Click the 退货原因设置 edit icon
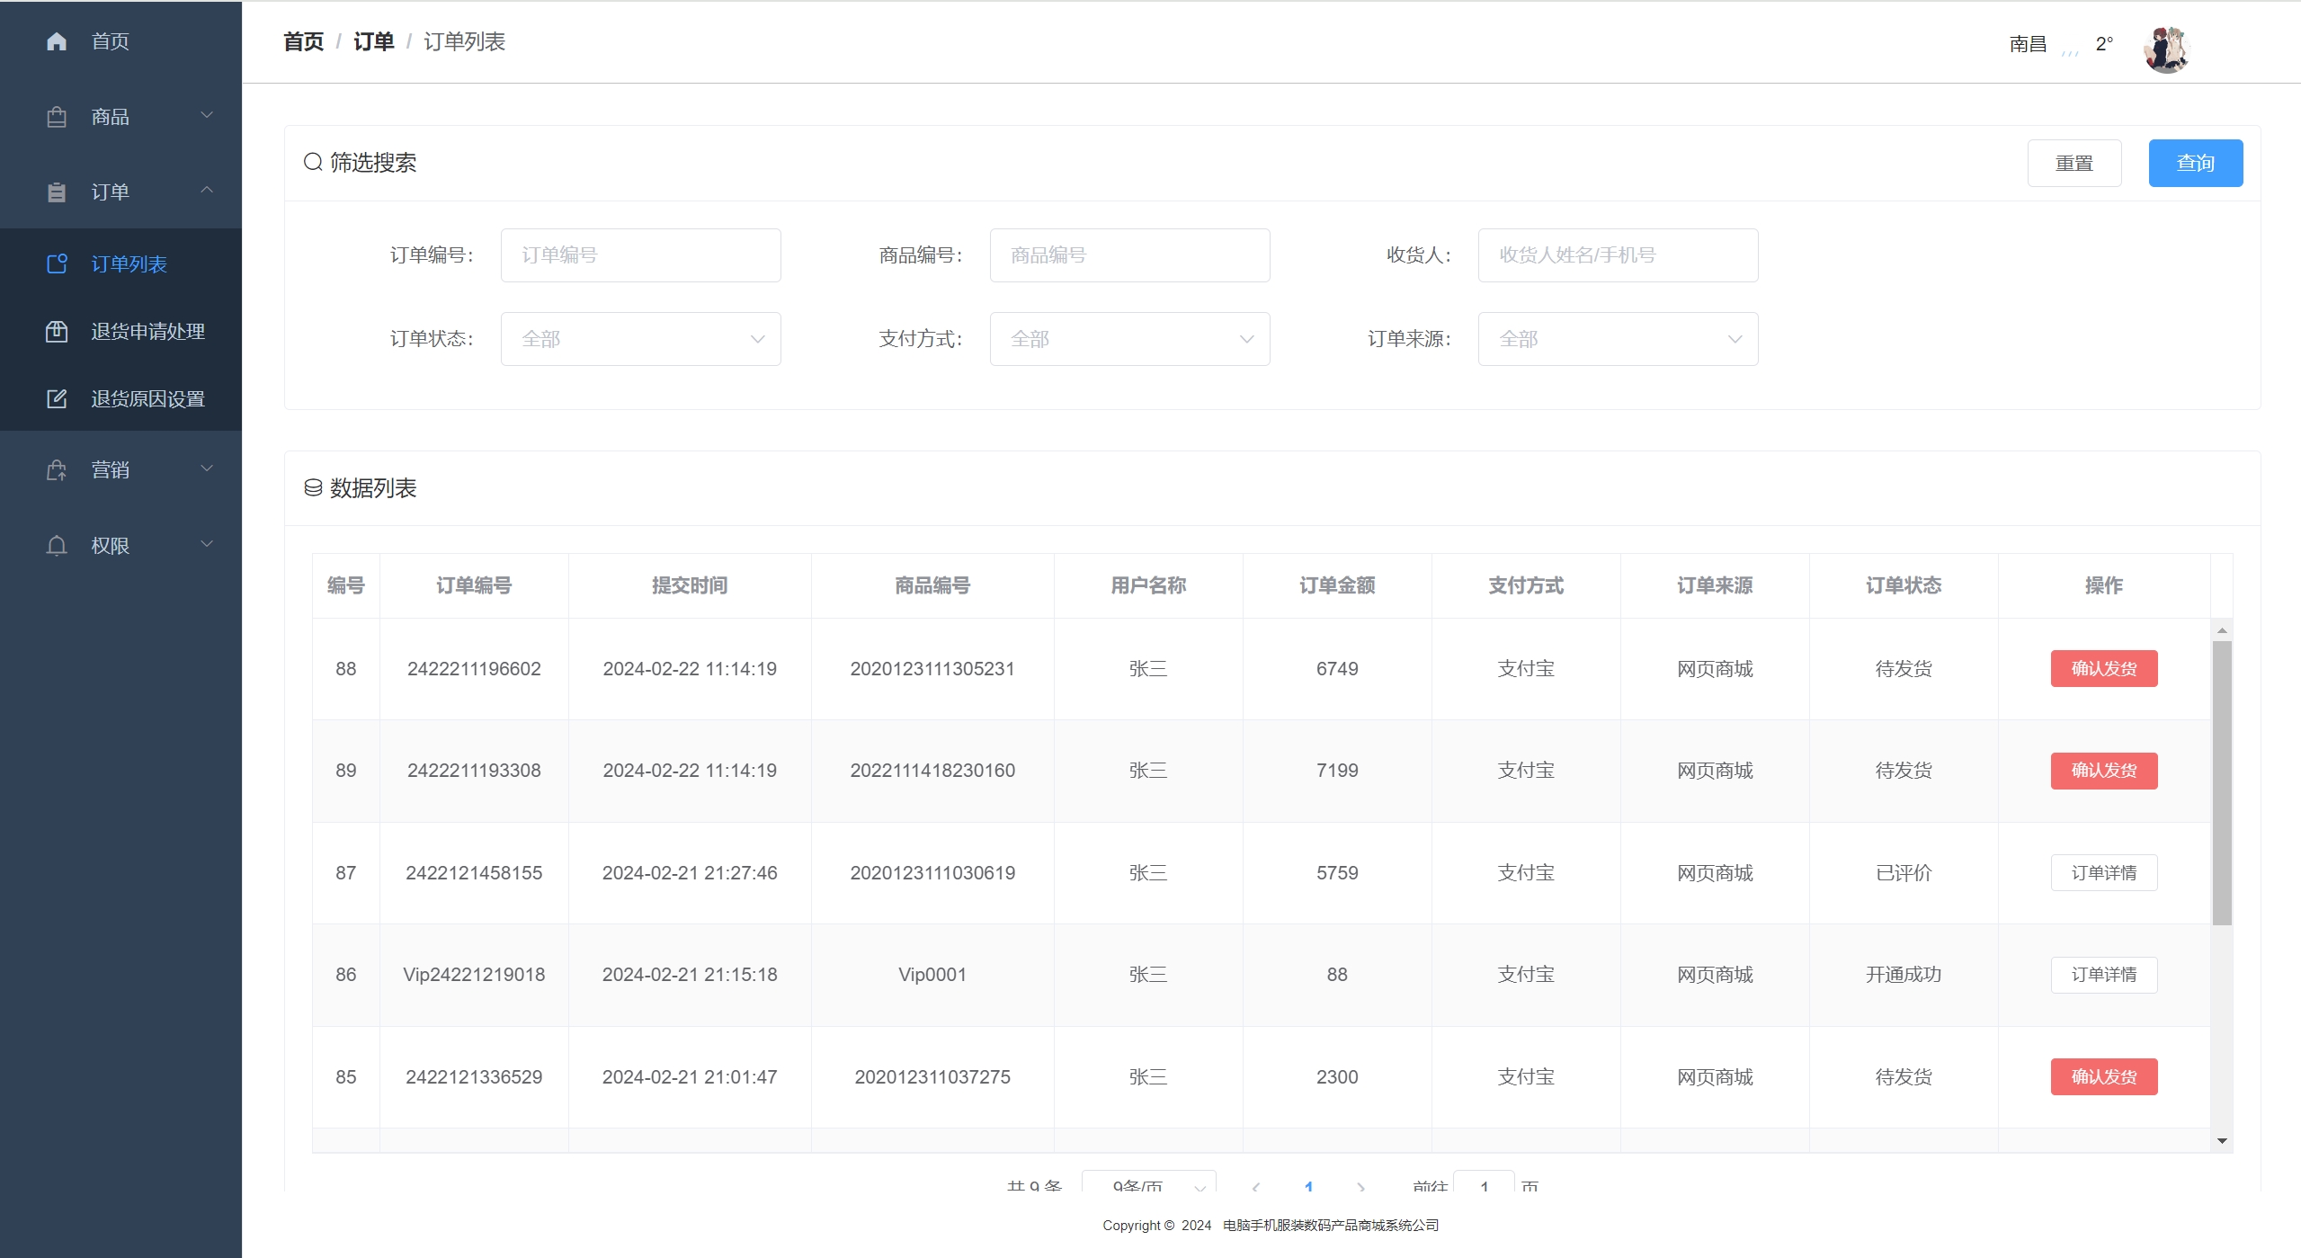 [57, 398]
